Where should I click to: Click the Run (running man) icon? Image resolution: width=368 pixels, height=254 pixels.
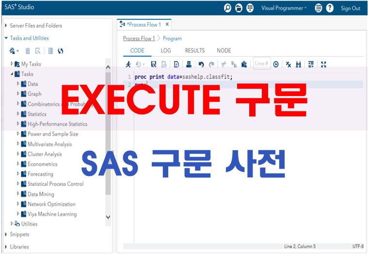[128, 64]
